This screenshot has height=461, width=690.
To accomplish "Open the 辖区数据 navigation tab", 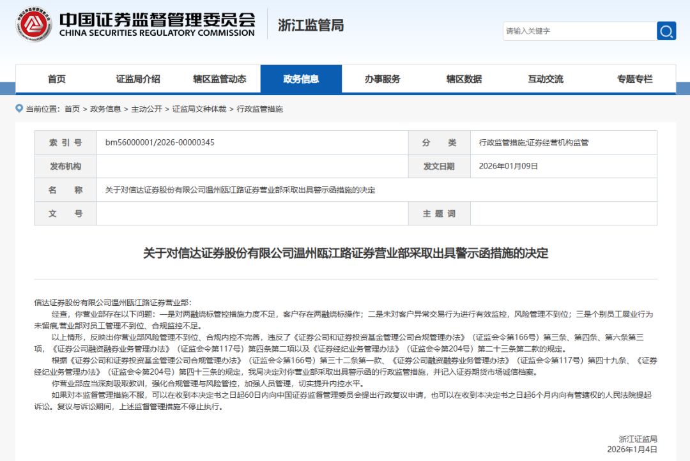I will coord(464,79).
